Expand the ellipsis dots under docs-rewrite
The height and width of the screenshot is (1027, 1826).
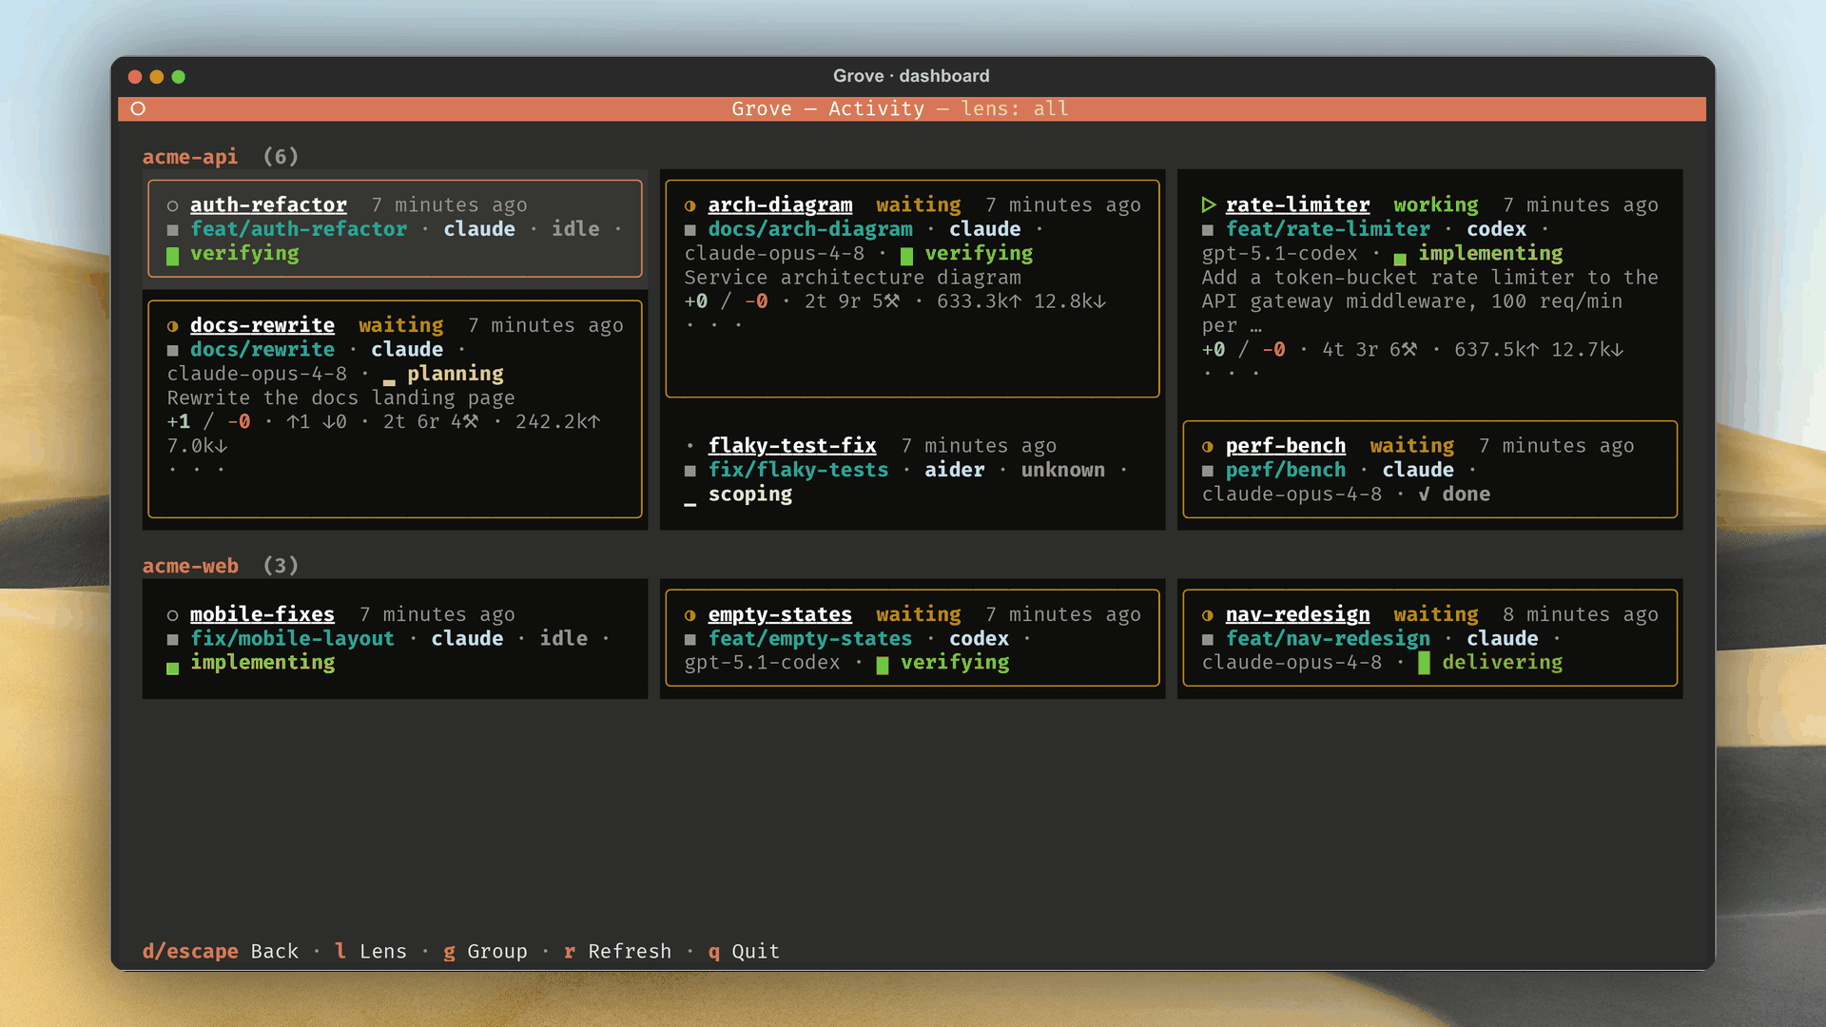pos(196,470)
